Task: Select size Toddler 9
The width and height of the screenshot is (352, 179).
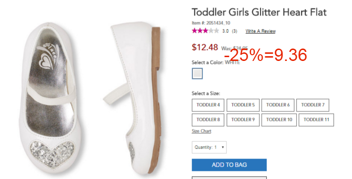Action: [243, 120]
